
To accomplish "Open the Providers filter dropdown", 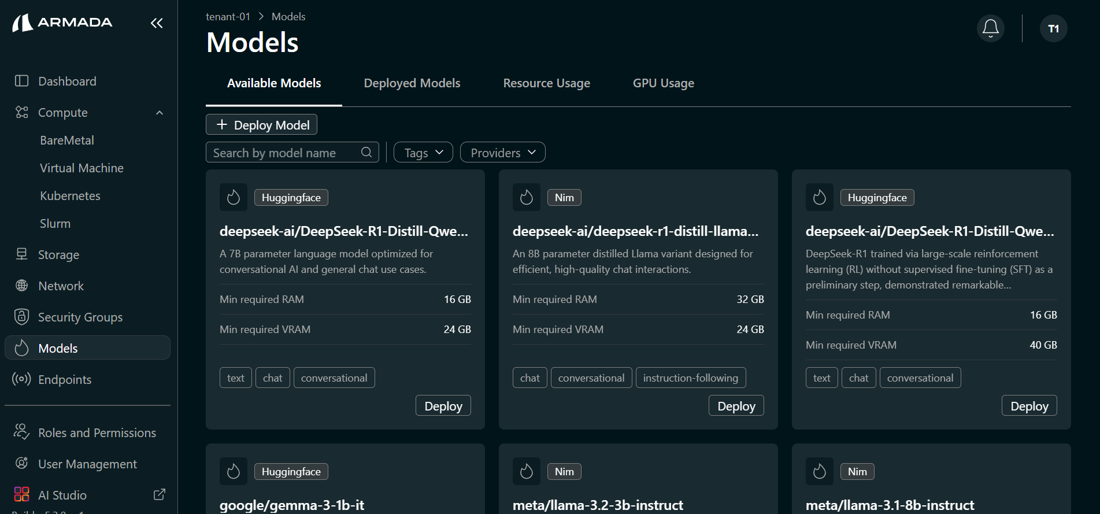I will [503, 153].
